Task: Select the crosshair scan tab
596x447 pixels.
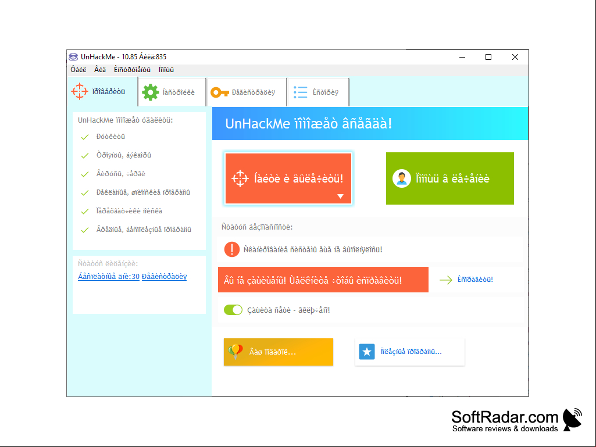Action: [x=102, y=92]
